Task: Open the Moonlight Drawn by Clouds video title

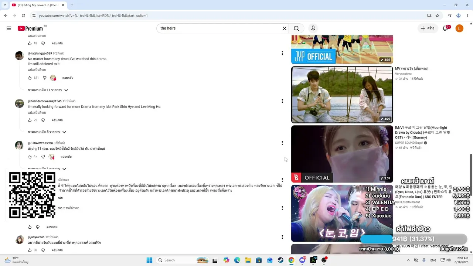Action: coord(422,133)
